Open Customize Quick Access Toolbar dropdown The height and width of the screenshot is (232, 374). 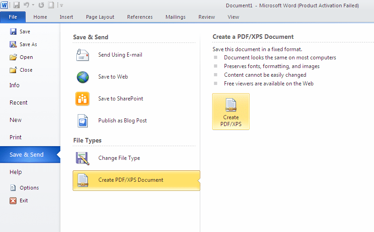(61, 5)
